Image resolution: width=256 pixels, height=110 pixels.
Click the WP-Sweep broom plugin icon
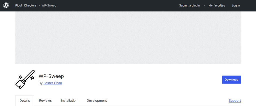(25, 79)
